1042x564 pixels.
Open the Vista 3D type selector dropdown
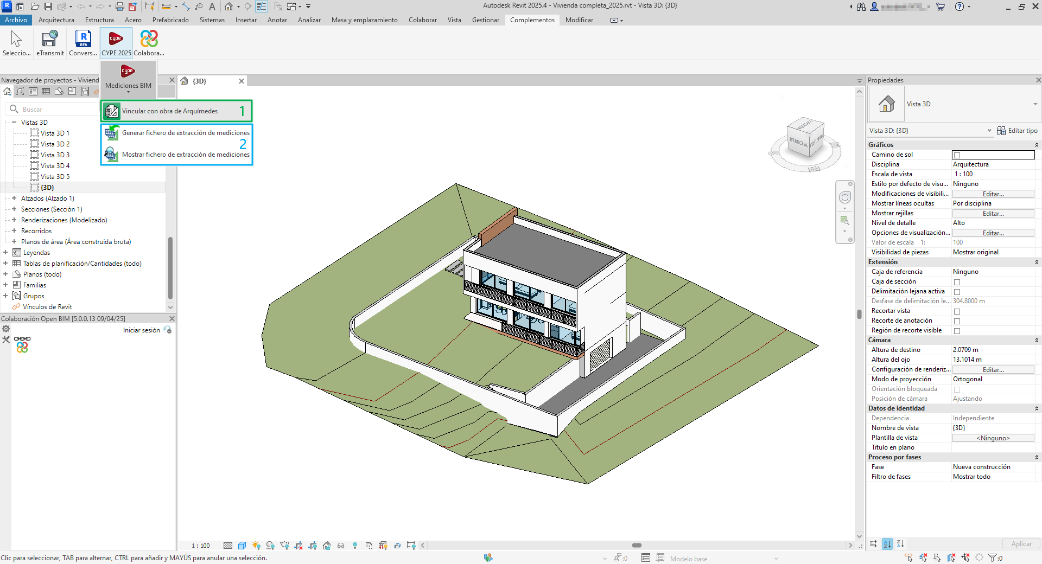click(x=1035, y=104)
